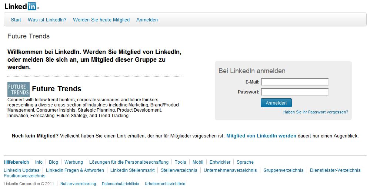The width and height of the screenshot is (370, 194).
Task: Open the Start menu item
Action: click(16, 20)
